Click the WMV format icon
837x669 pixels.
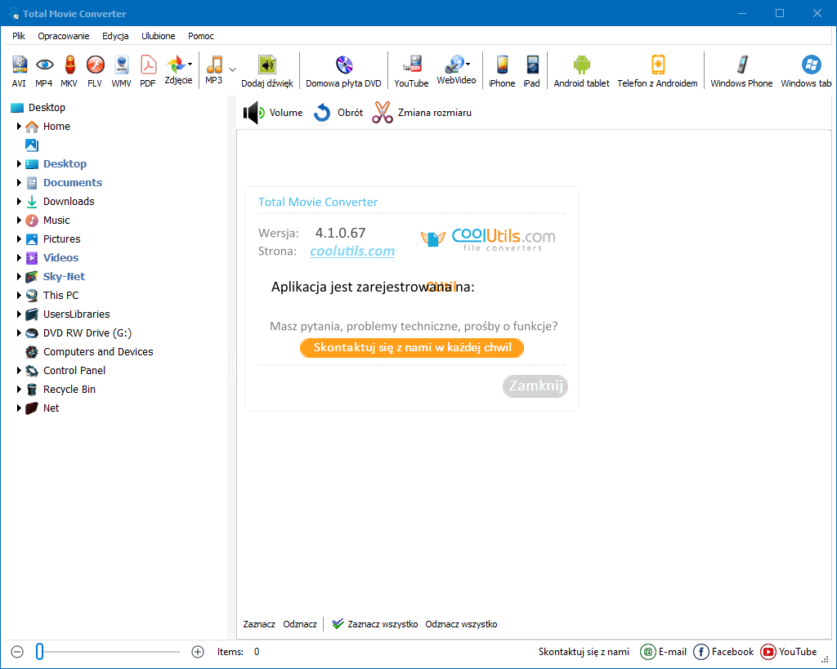pos(121,72)
